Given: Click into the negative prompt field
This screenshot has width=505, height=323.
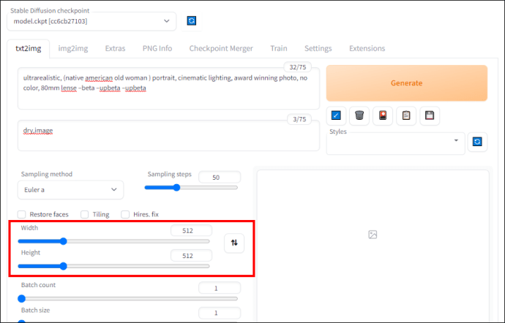Looking at the screenshot, I should click(x=168, y=135).
